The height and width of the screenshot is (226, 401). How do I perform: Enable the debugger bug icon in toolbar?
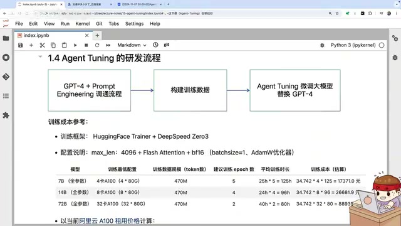point(322,45)
